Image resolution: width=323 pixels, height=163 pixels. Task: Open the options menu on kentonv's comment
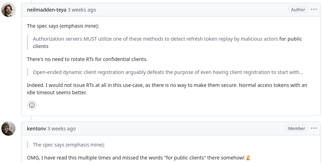(314, 128)
